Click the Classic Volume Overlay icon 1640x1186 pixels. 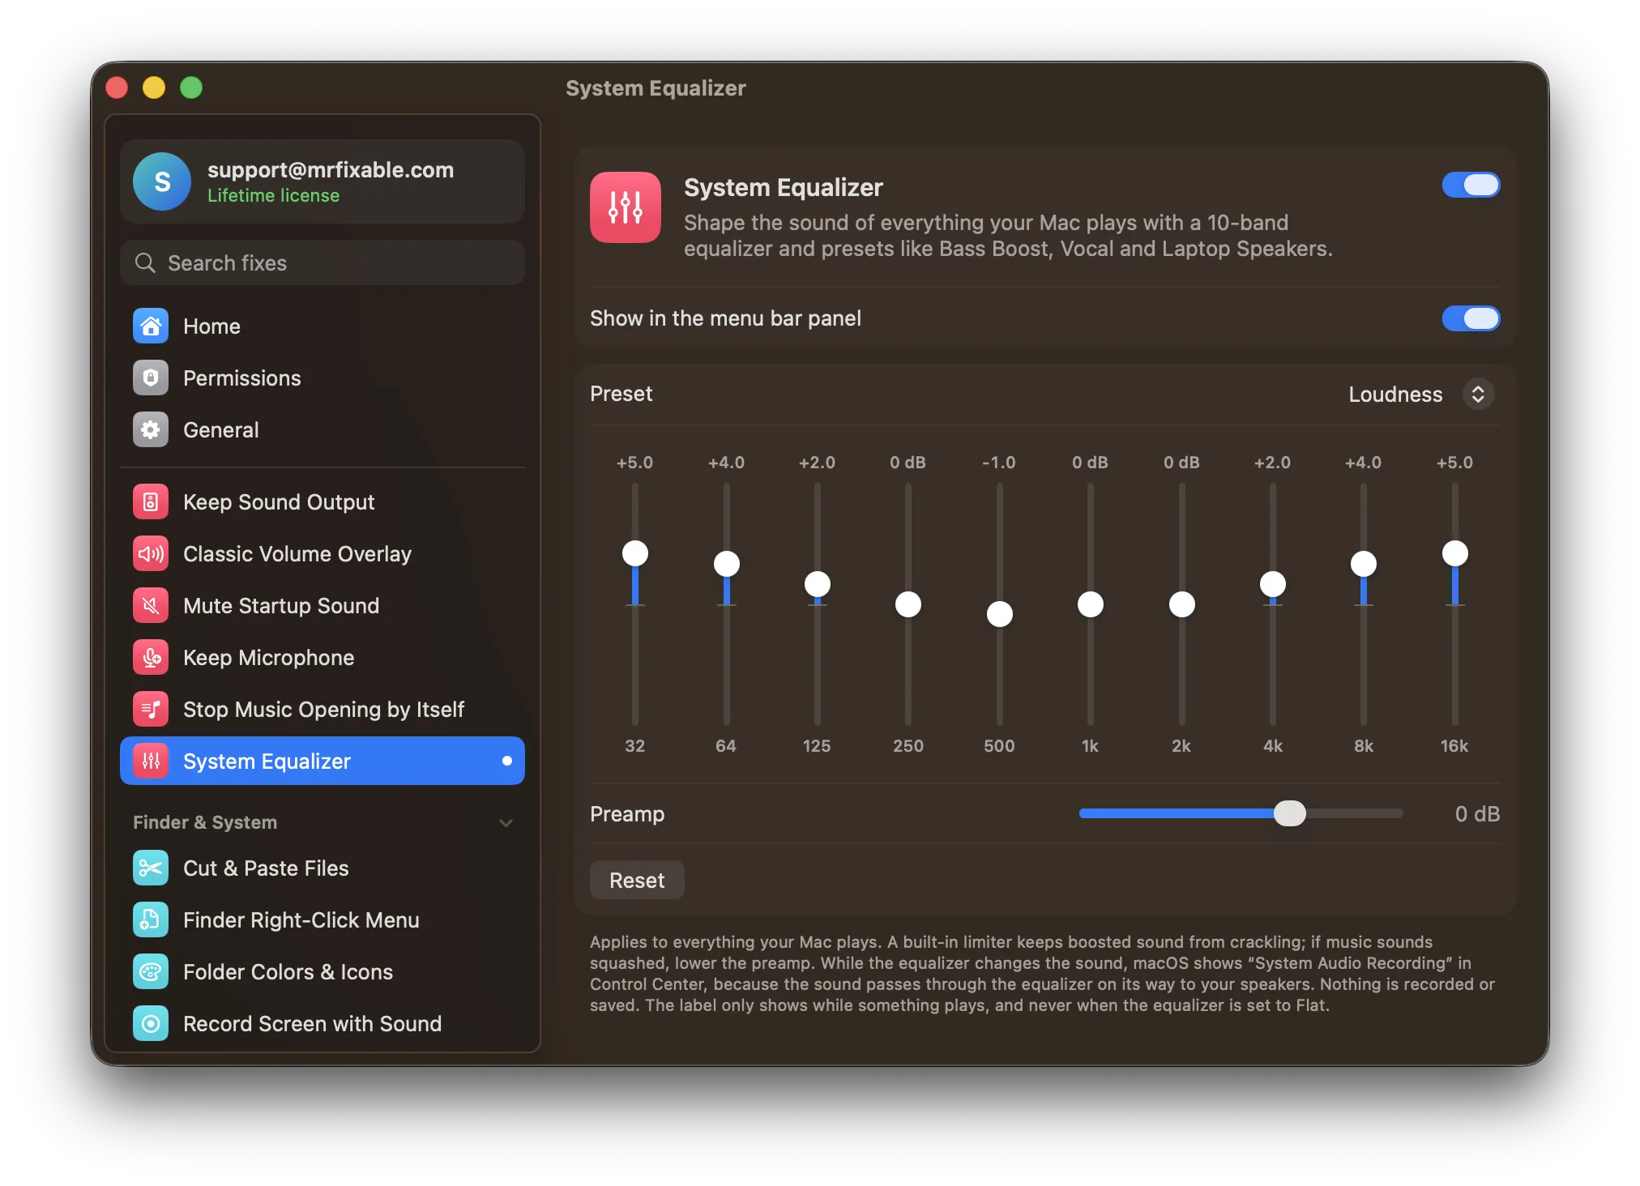(x=151, y=553)
